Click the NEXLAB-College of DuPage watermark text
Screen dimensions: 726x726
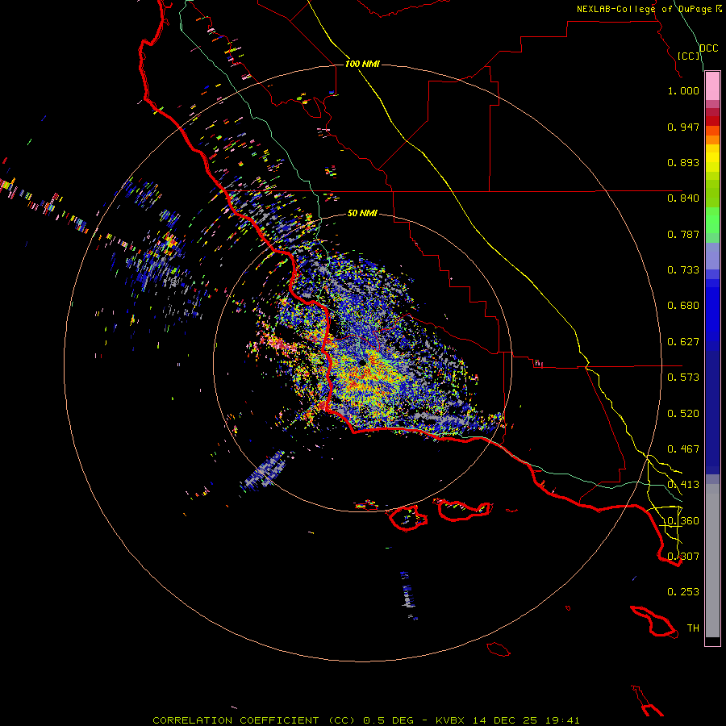tap(649, 9)
